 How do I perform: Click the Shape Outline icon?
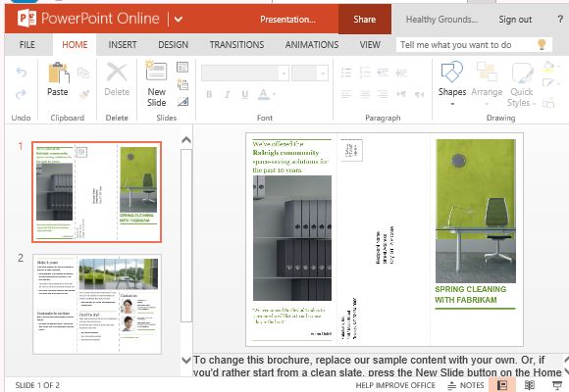tap(548, 83)
